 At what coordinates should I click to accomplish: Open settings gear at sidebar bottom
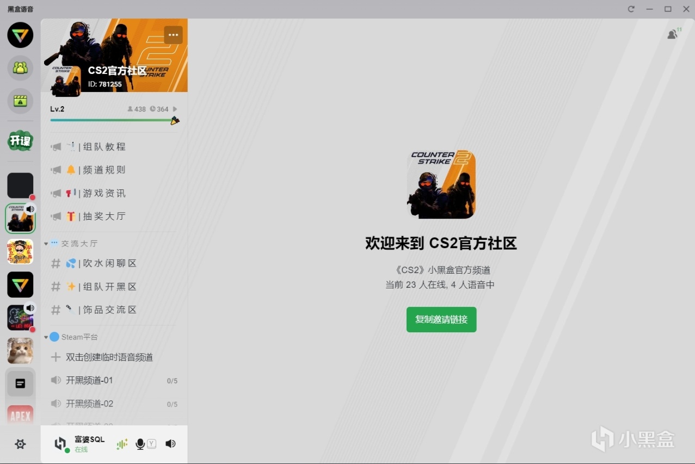(20, 444)
